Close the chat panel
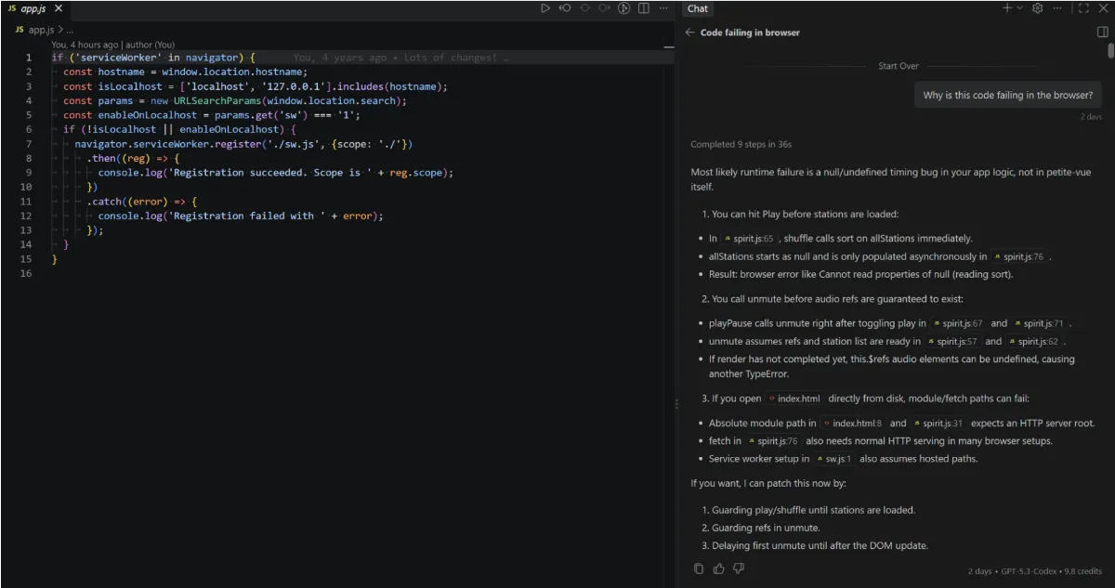Screen dimensions: 1115x588 [x=1103, y=8]
